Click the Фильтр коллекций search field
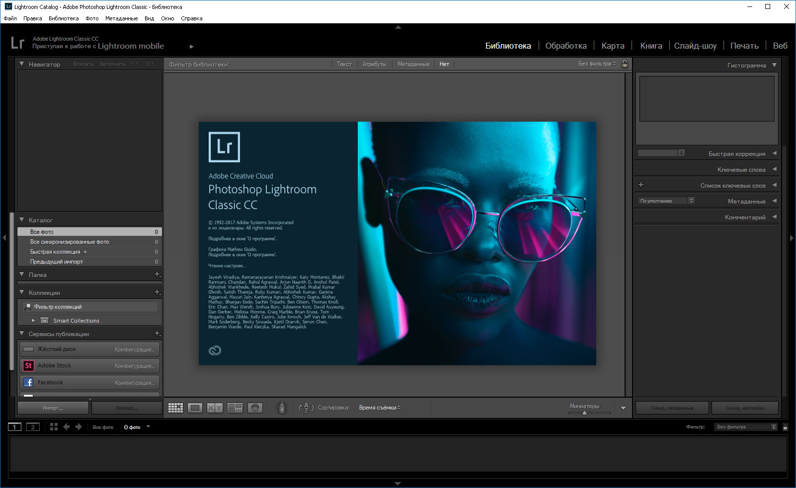Viewport: 796px width, 488px height. pyautogui.click(x=90, y=307)
